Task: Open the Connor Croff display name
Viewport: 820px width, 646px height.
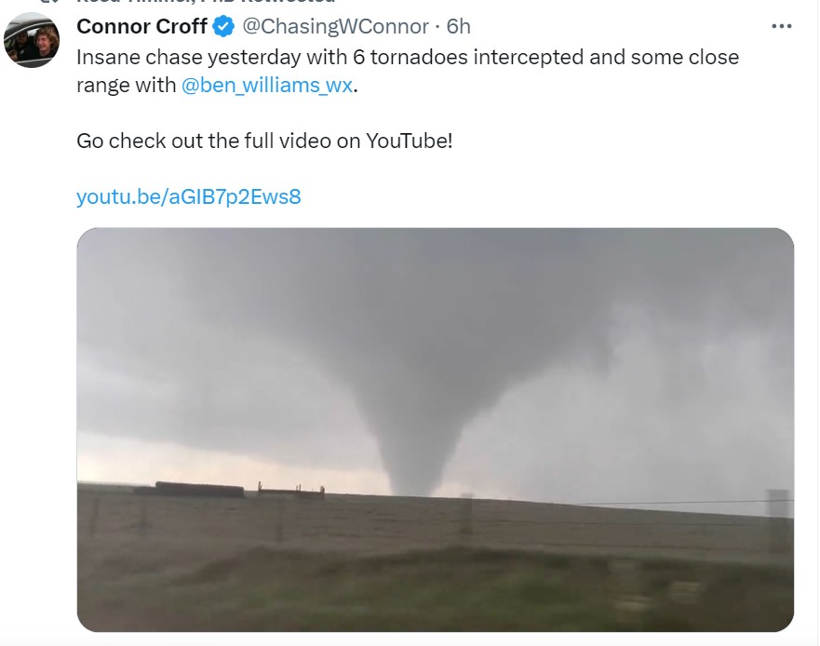Action: 141,26
